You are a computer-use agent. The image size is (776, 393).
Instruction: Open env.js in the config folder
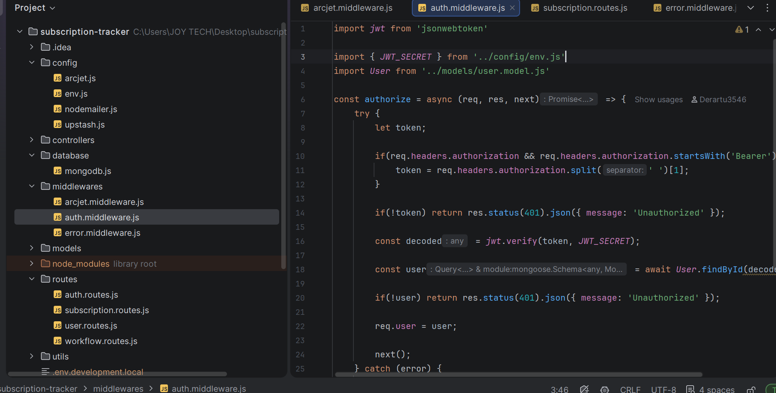(x=76, y=94)
